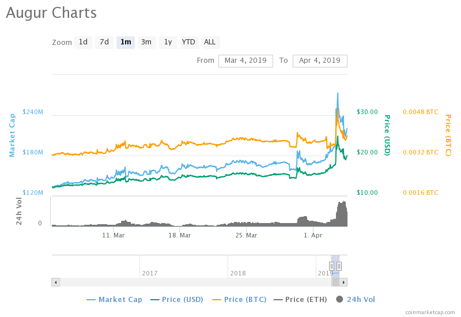Toggle Market Cap series in legend
The width and height of the screenshot is (461, 317).
[x=114, y=300]
